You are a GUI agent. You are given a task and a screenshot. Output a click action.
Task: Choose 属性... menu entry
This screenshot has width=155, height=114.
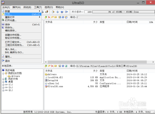(x=21, y=57)
